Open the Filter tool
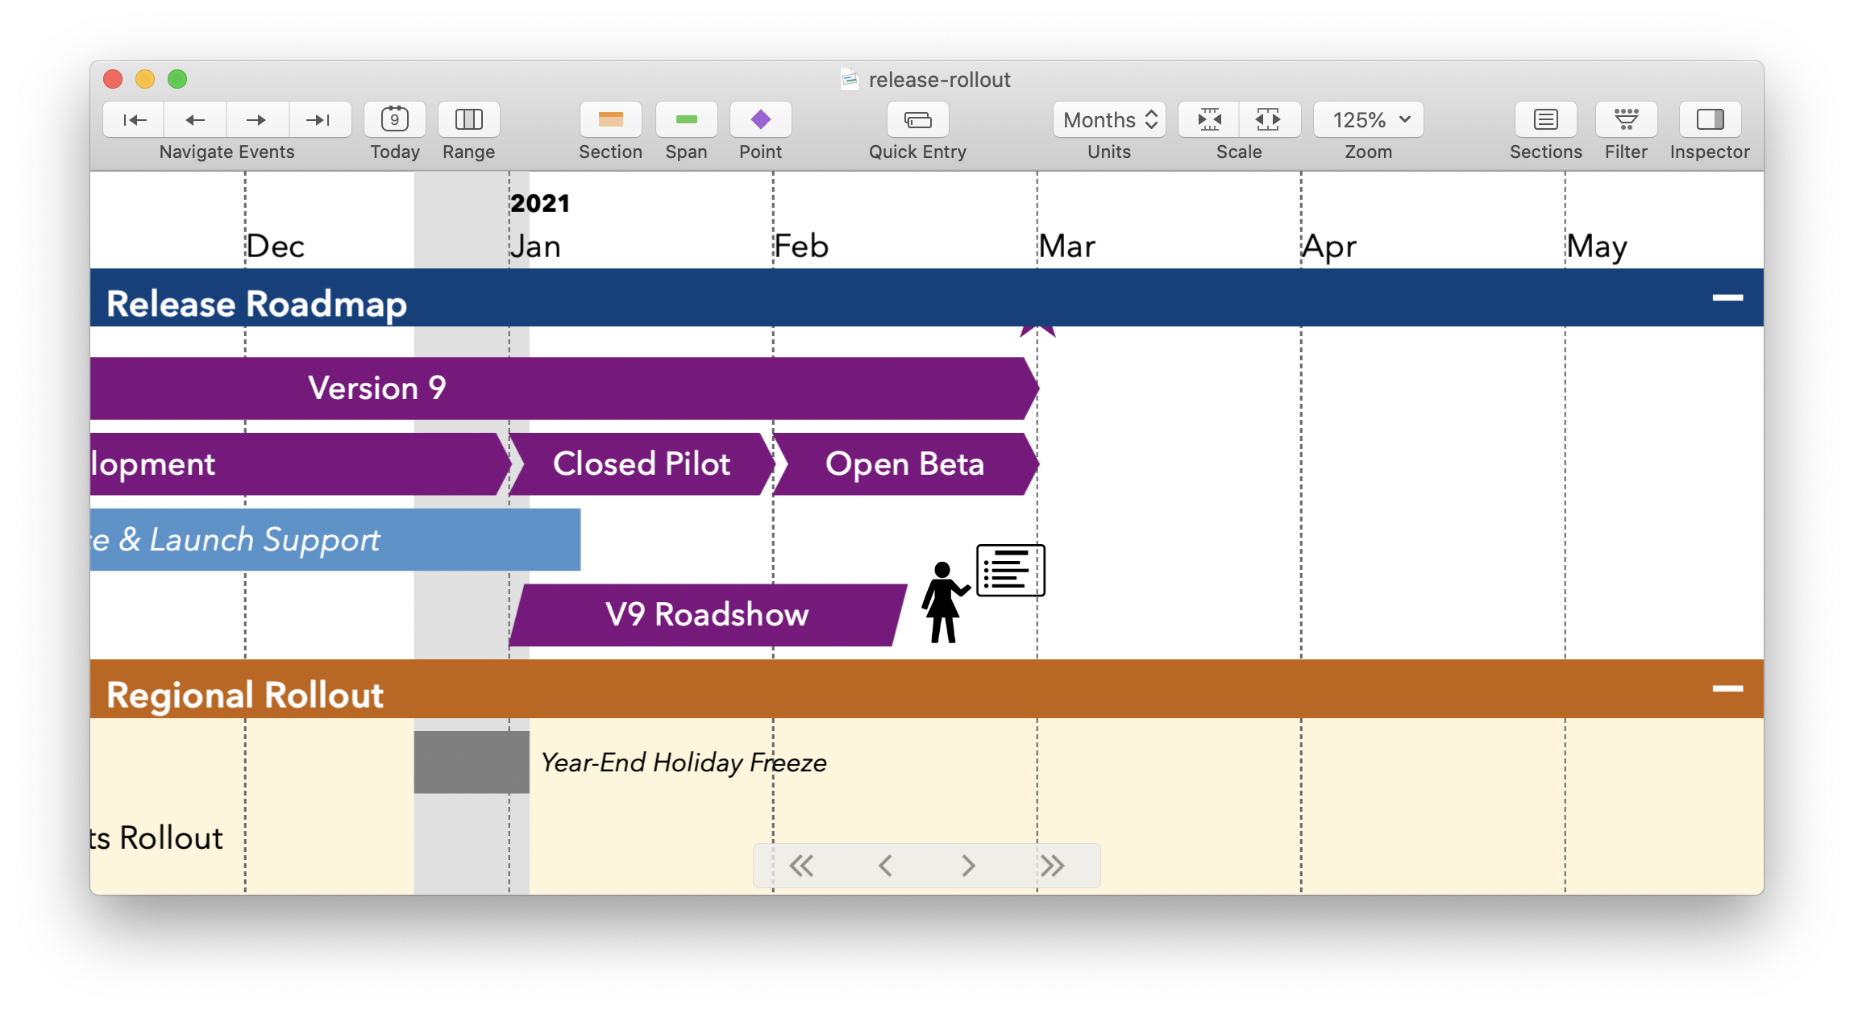 pyautogui.click(x=1626, y=119)
